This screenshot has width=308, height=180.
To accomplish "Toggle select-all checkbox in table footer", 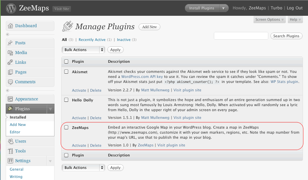I will pos(66,155).
